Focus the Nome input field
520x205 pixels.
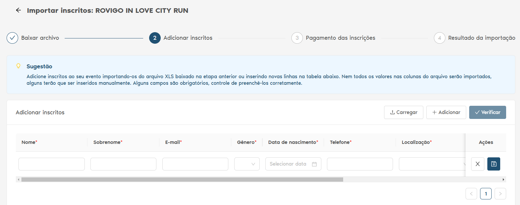[51, 164]
